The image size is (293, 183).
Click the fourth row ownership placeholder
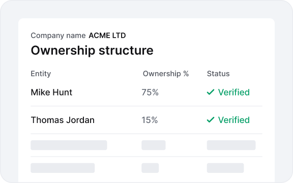coord(150,168)
